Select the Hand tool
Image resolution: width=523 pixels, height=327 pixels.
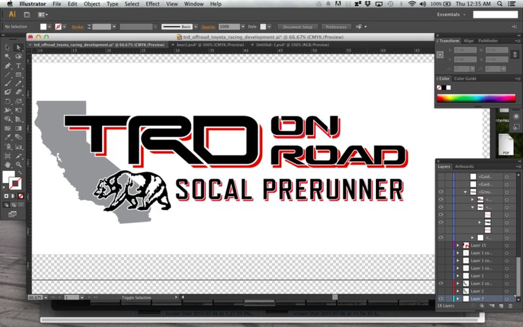click(7, 165)
